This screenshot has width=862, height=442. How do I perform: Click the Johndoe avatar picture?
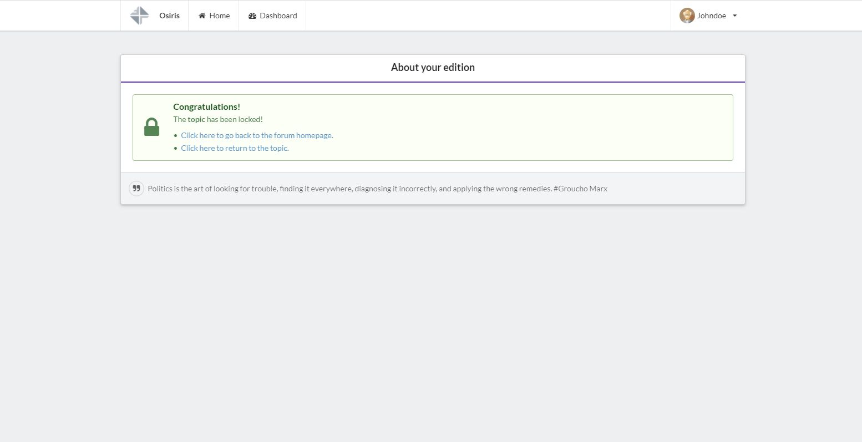pyautogui.click(x=687, y=16)
